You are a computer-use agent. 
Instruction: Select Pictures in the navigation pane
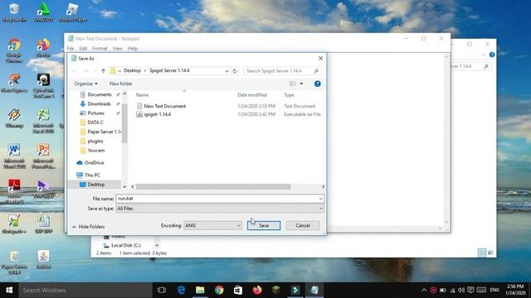96,113
